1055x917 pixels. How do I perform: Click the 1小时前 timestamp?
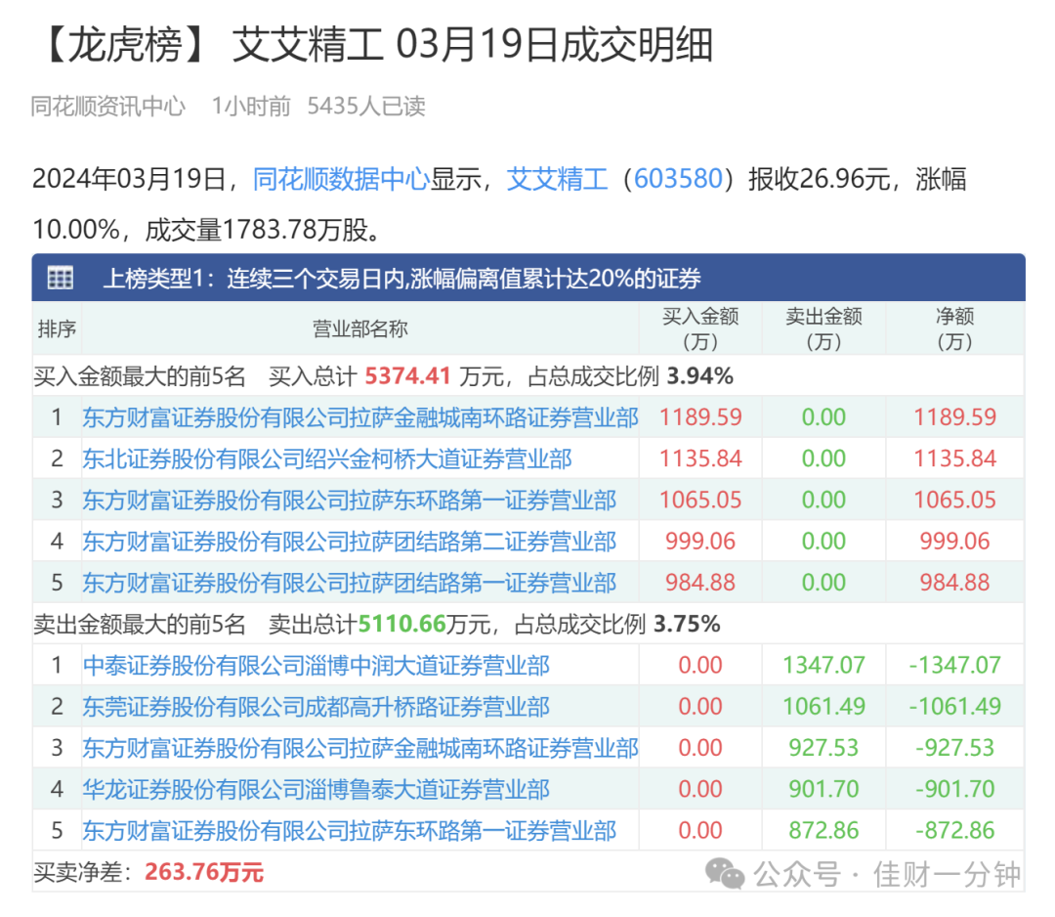(251, 106)
